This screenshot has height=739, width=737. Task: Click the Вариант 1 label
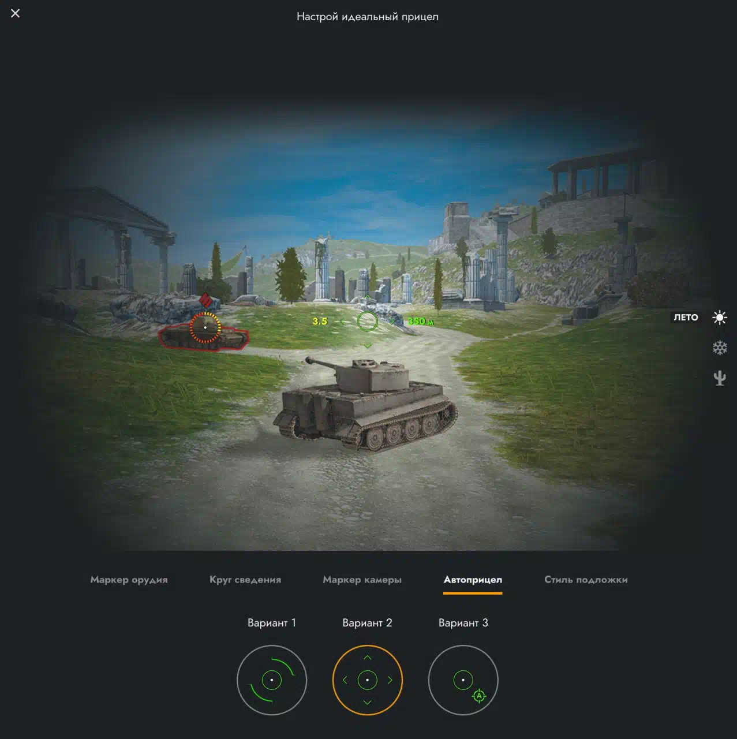(x=272, y=623)
